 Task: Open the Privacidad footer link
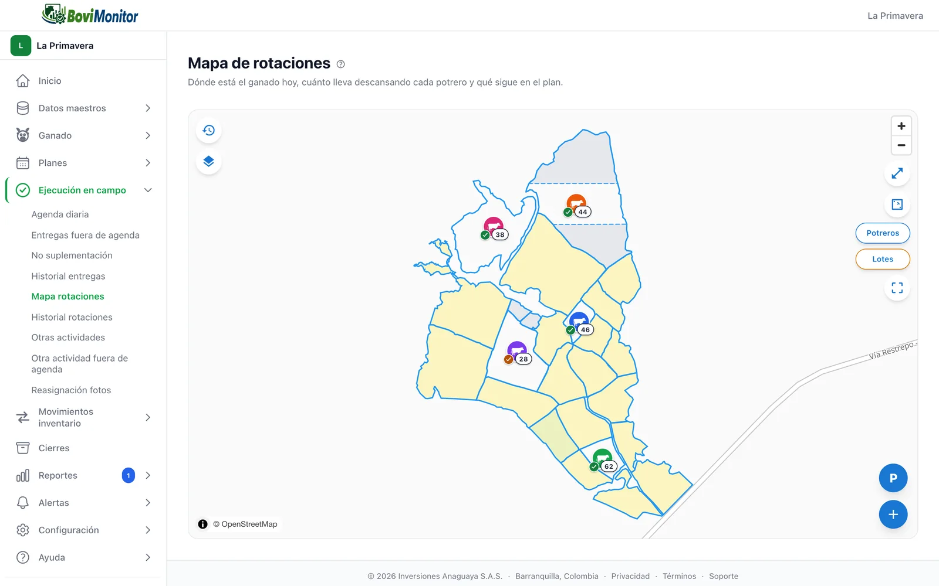(x=630, y=576)
